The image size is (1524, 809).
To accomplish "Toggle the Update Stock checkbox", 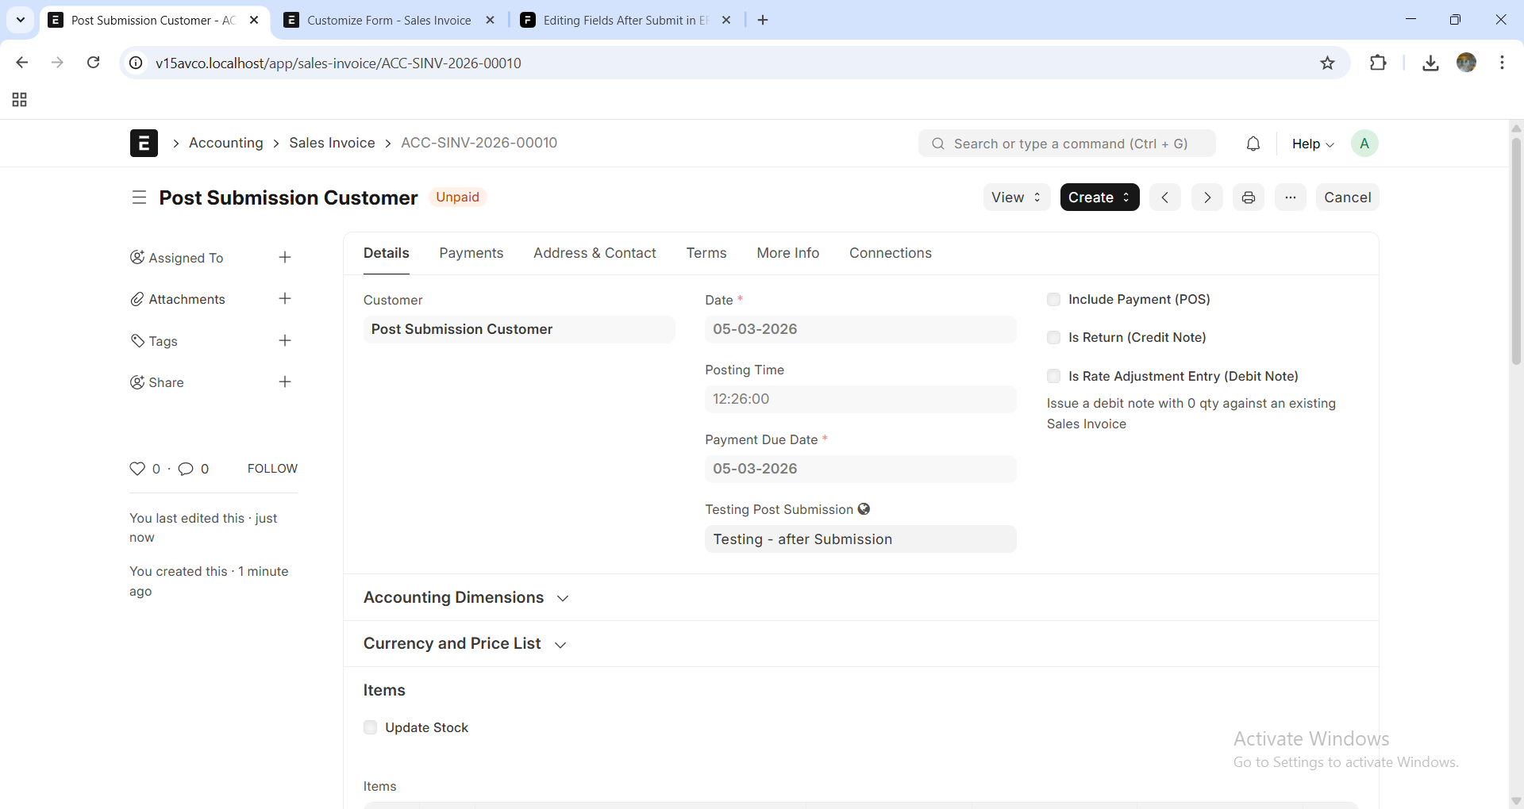I will (x=370, y=727).
